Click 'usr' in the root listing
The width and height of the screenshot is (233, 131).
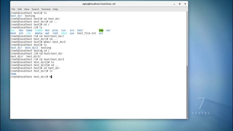pyautogui.click(x=101, y=33)
